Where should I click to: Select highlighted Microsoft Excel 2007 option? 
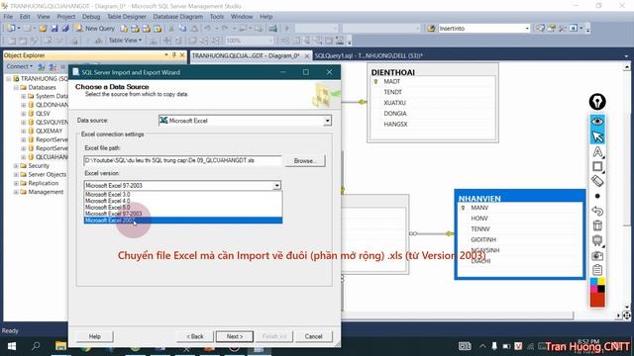pos(182,221)
